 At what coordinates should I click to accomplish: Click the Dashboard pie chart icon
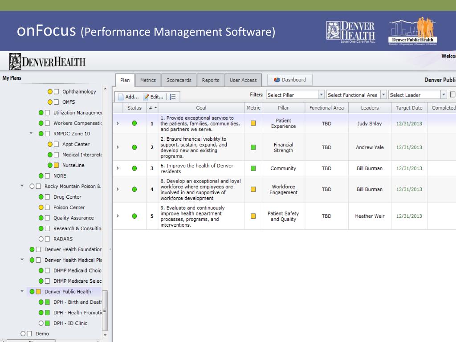click(277, 80)
